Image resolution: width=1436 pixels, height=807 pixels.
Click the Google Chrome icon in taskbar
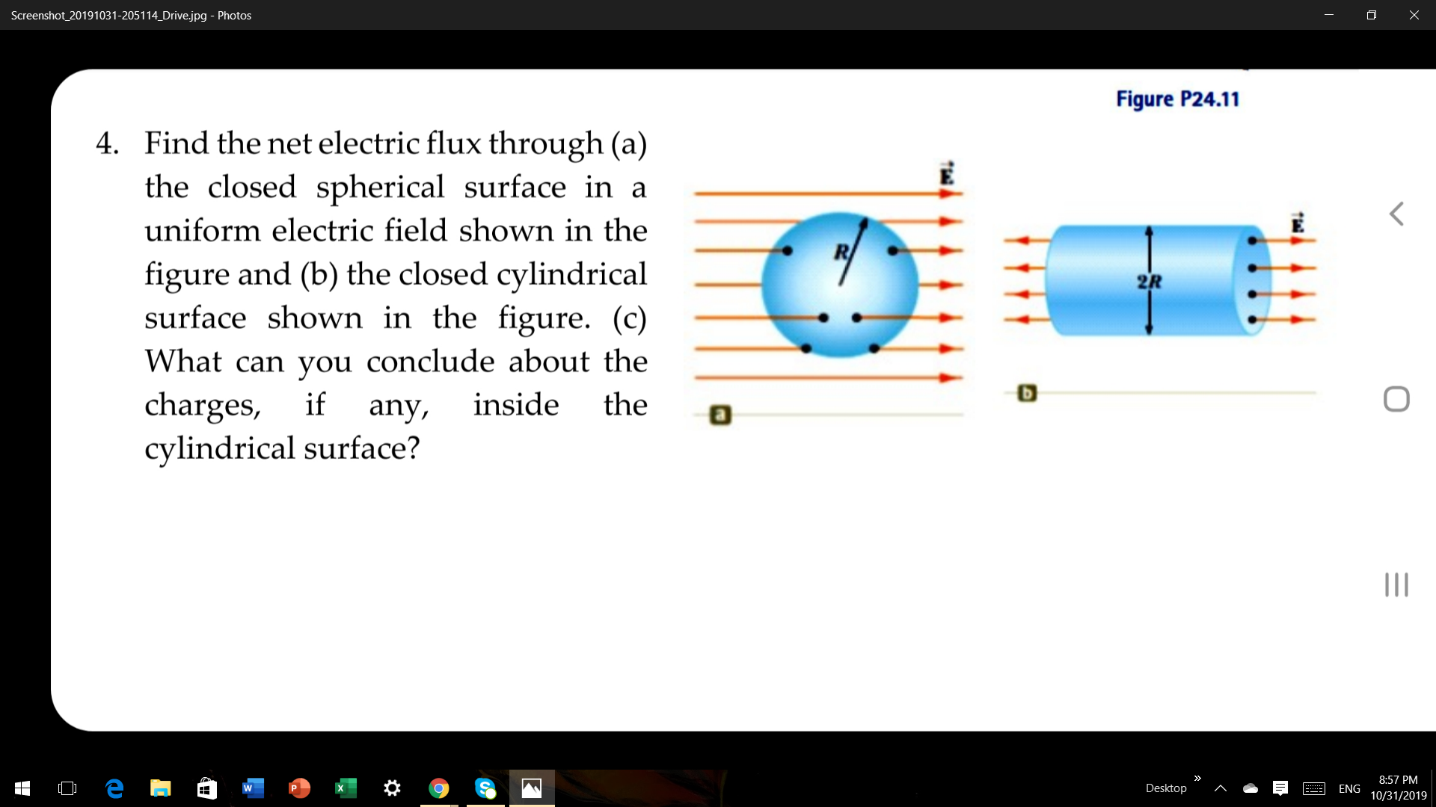pyautogui.click(x=438, y=788)
